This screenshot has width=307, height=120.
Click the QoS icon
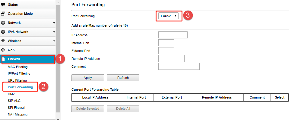pyautogui.click(x=3, y=50)
